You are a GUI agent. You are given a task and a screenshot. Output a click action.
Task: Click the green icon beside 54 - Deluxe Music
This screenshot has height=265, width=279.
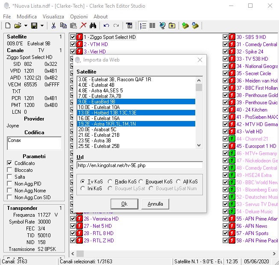[x=232, y=212]
